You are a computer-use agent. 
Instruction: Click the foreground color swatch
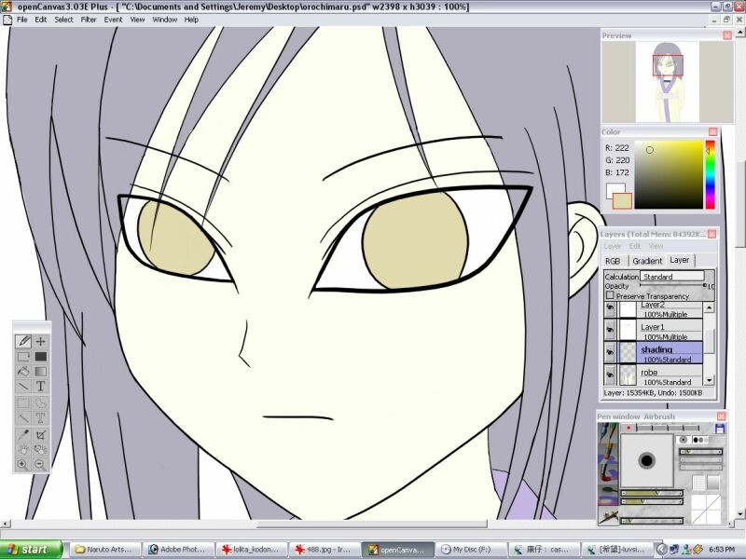click(x=622, y=201)
